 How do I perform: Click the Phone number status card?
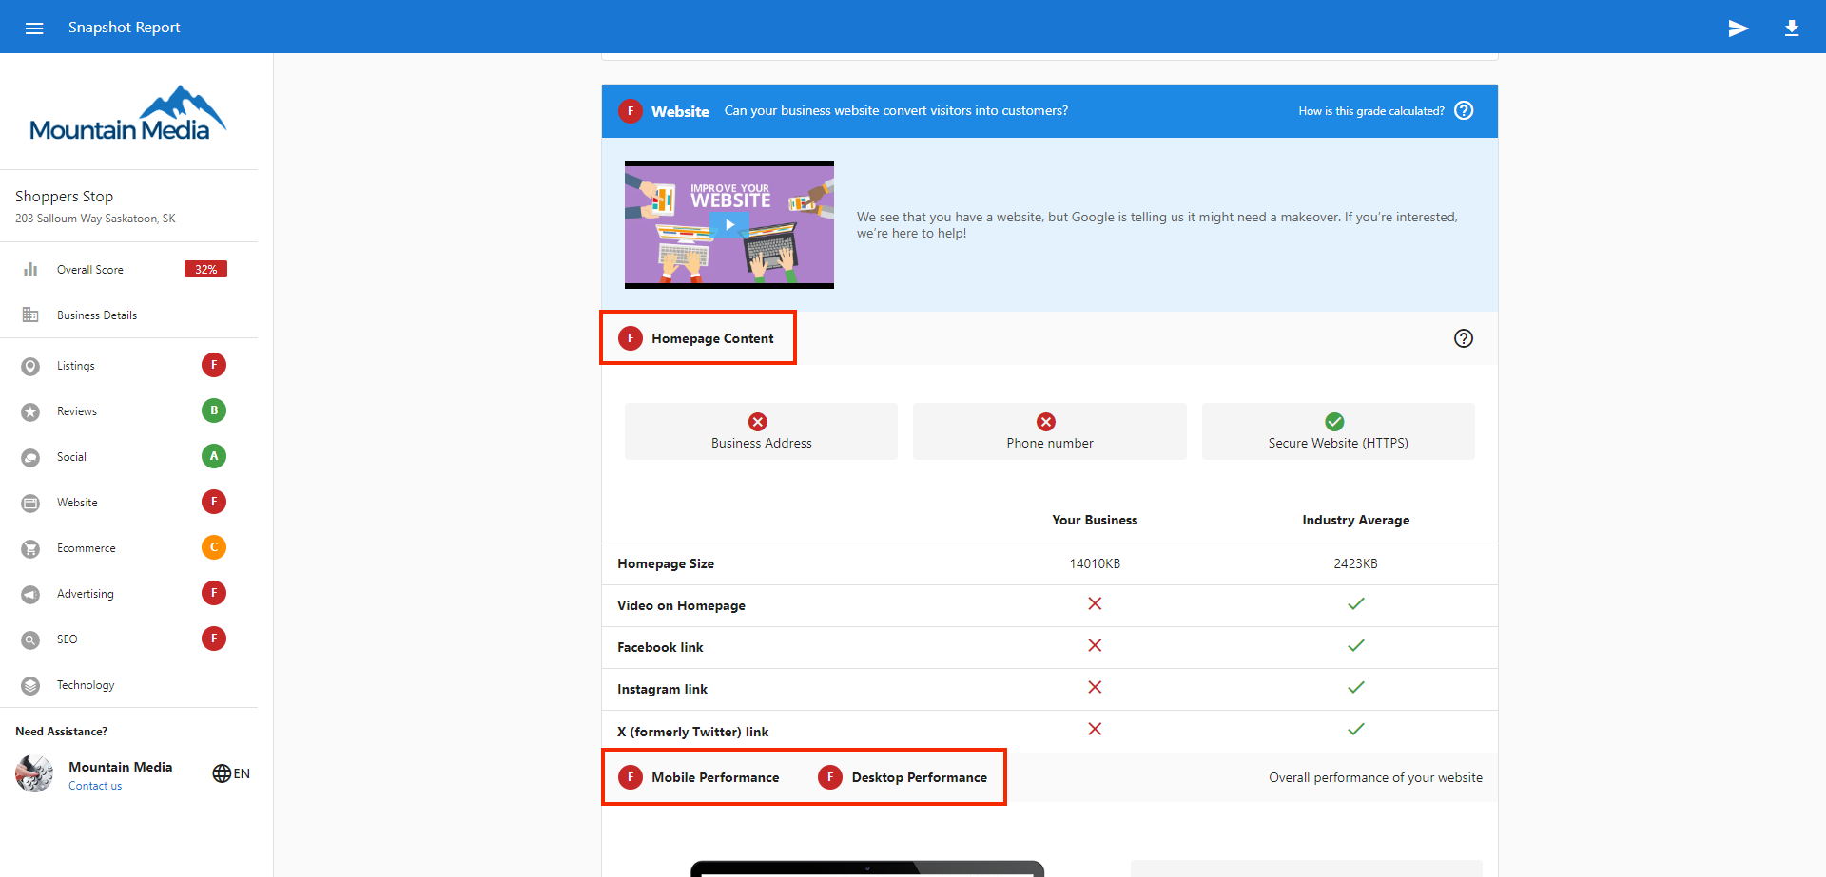pos(1050,431)
